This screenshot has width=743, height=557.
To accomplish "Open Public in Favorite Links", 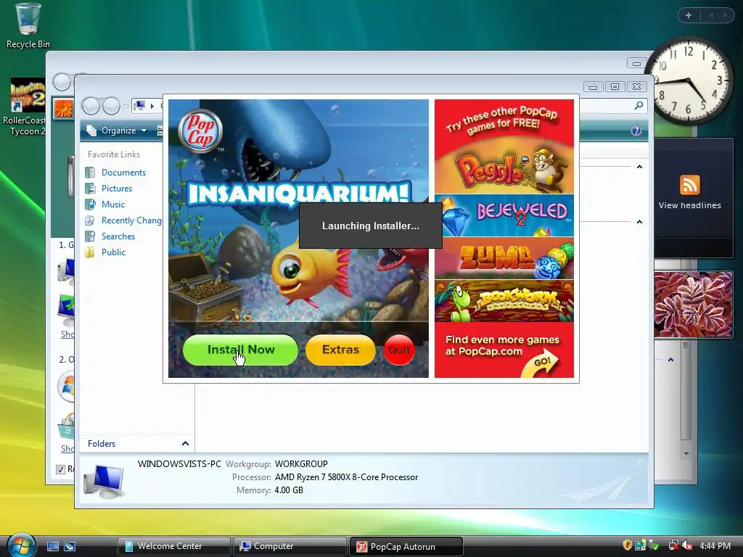I will [113, 252].
